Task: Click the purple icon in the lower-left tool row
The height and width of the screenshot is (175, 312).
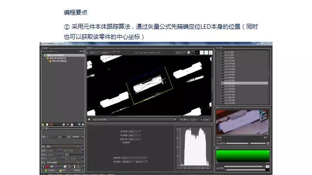Action: (x=57, y=167)
